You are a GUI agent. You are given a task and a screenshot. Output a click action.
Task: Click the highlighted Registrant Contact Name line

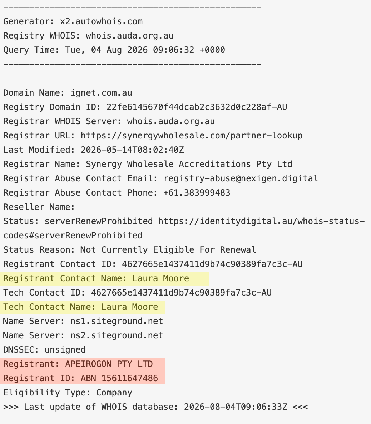[104, 278]
